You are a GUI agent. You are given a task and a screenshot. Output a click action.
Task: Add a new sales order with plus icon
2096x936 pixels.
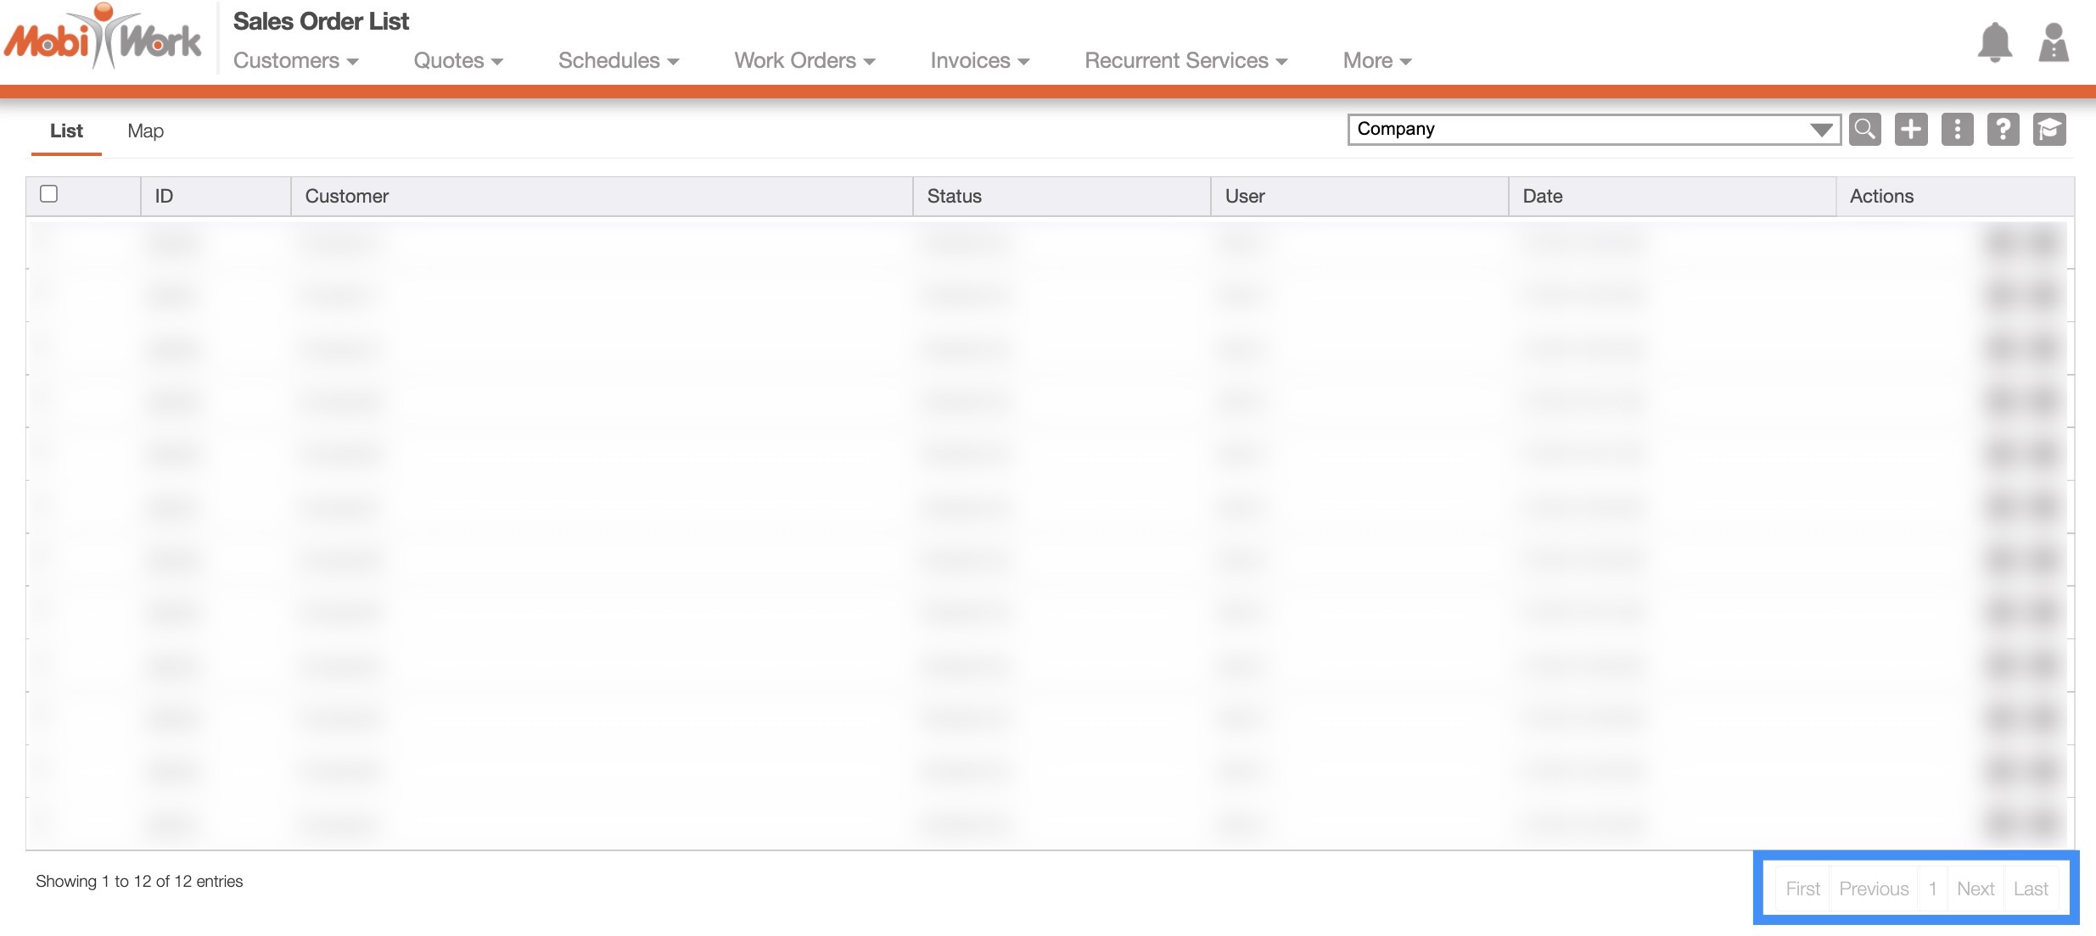pyautogui.click(x=1910, y=130)
